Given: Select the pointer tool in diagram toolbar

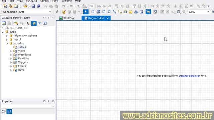Looking at the screenshot, I should click(x=86, y=12).
